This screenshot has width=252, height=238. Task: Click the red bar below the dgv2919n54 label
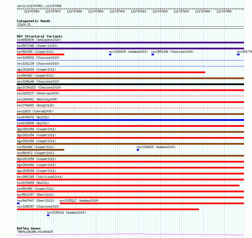tap(111, 72)
